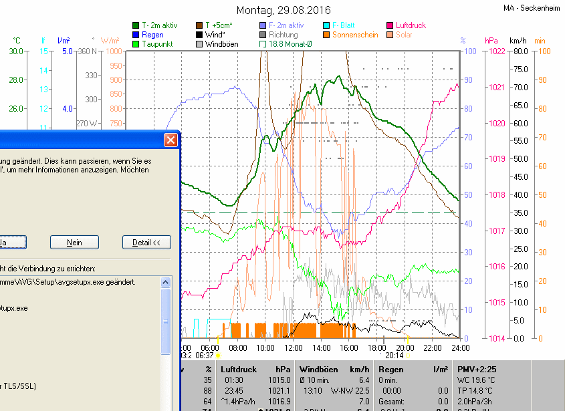
Task: Confirm with the Ja button
Action: coord(12,243)
